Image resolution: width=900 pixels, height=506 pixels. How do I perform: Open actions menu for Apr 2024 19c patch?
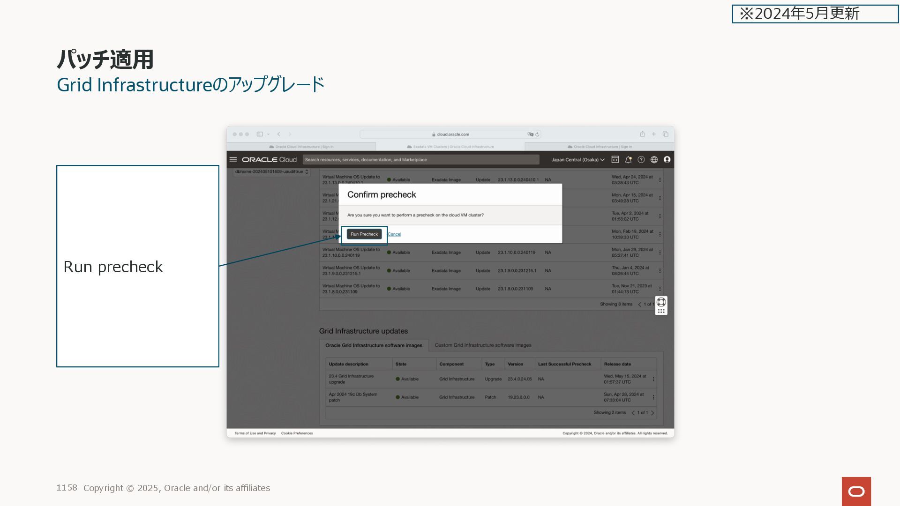653,397
